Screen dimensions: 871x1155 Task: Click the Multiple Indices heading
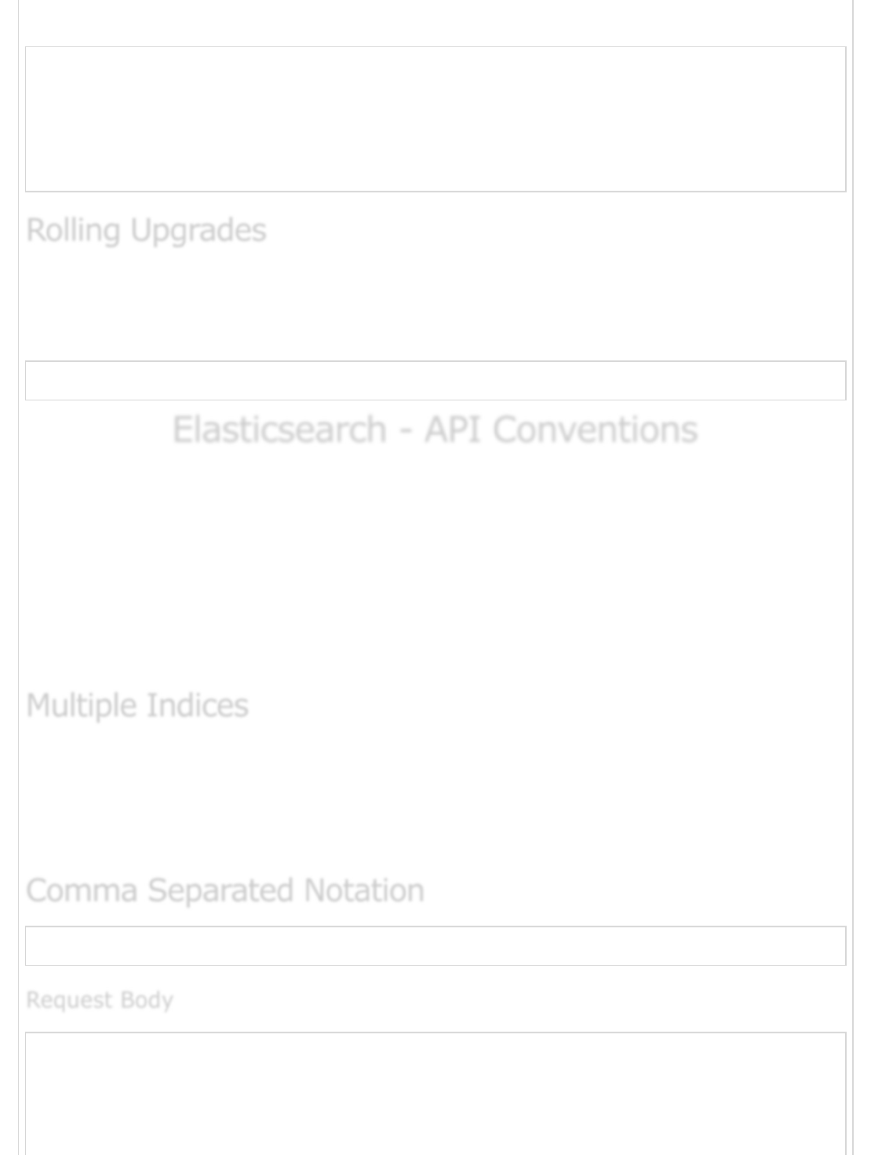point(137,705)
